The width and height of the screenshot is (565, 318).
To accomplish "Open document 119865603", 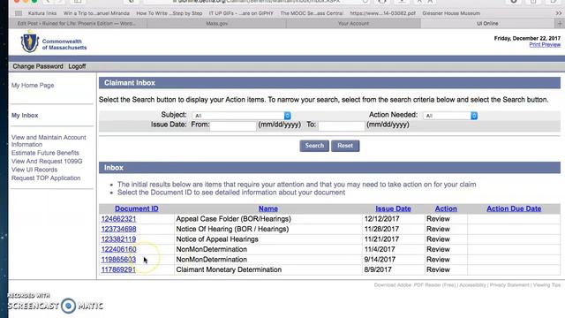I will click(x=118, y=259).
